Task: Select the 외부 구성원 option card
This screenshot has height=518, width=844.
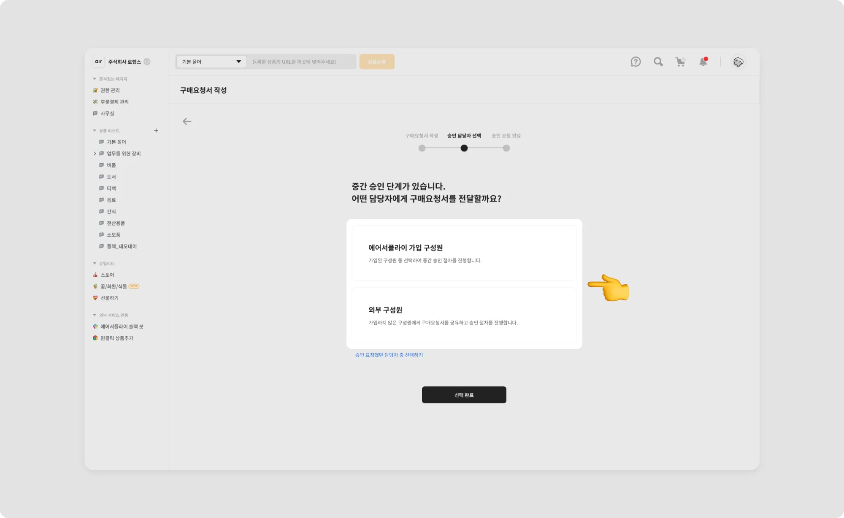Action: tap(464, 315)
